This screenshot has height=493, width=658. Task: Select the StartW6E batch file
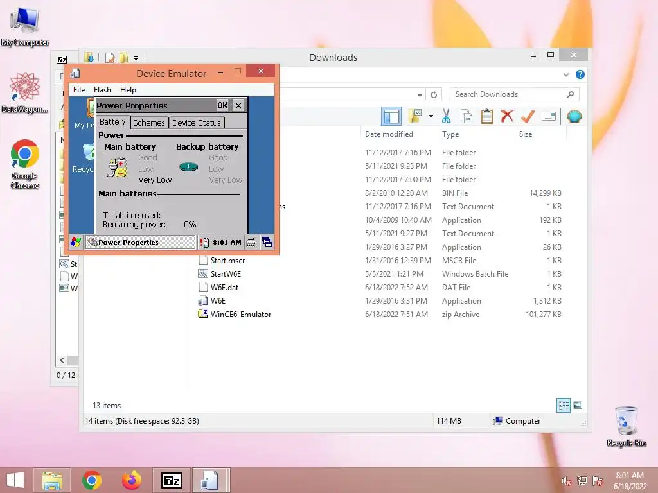[x=226, y=273]
